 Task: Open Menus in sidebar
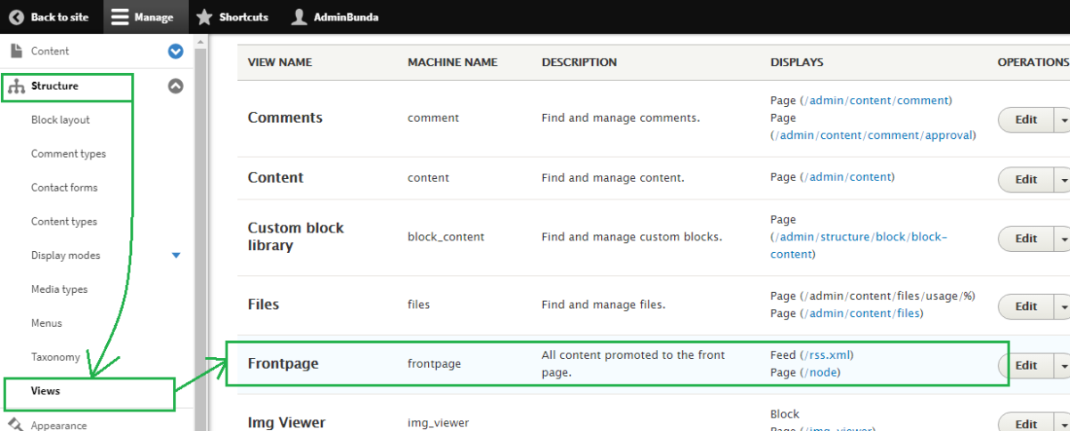(46, 323)
